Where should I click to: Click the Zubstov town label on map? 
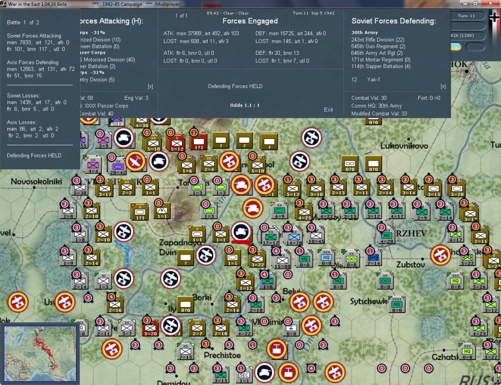click(x=410, y=265)
